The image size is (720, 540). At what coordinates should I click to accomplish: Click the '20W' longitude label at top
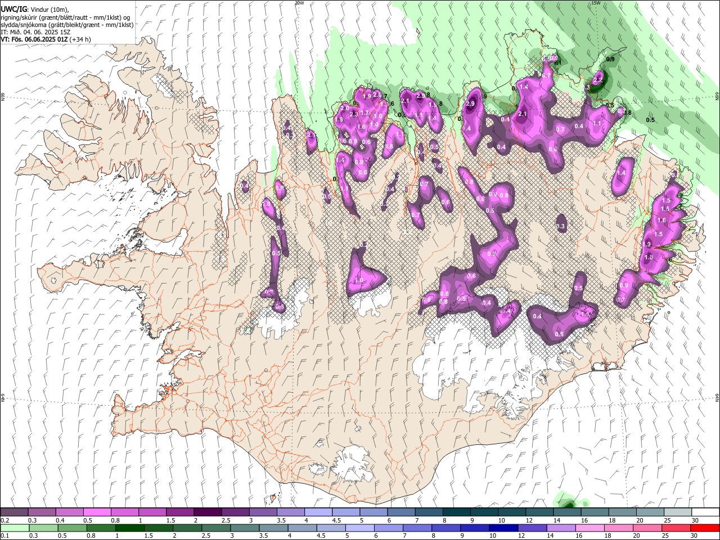(x=299, y=3)
